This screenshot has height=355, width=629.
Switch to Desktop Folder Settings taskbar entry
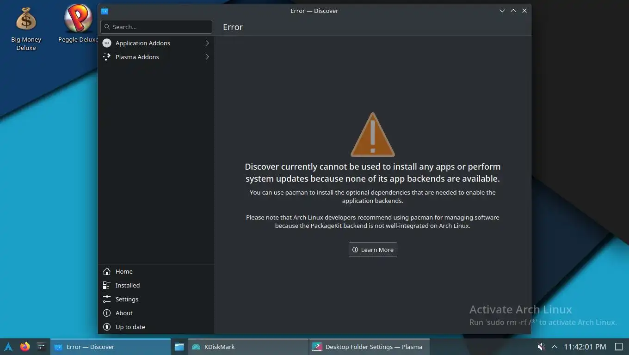click(369, 347)
